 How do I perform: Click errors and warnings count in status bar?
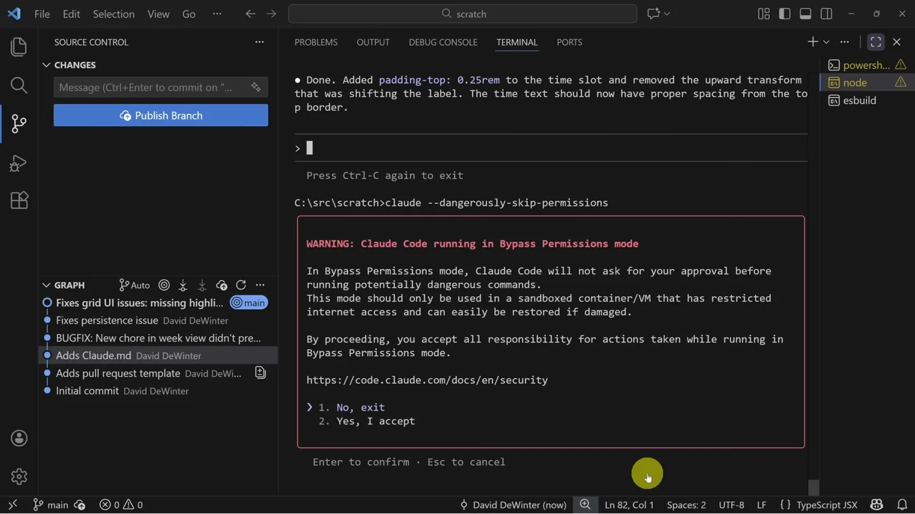coord(121,505)
